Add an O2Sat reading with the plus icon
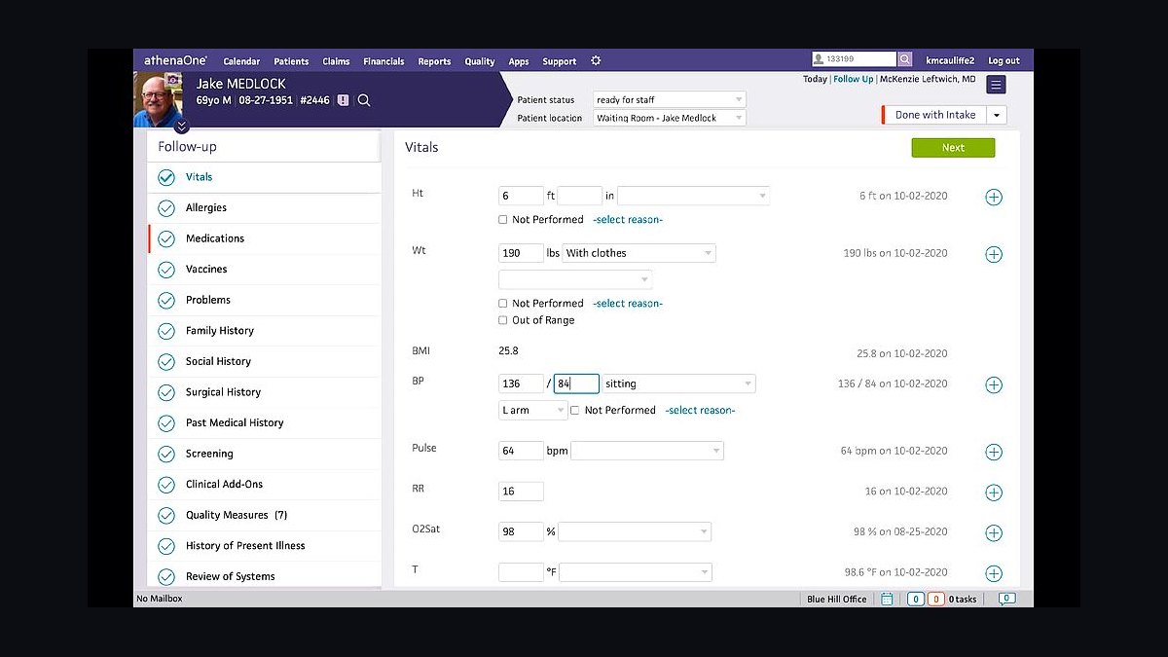The width and height of the screenshot is (1168, 657). click(994, 533)
